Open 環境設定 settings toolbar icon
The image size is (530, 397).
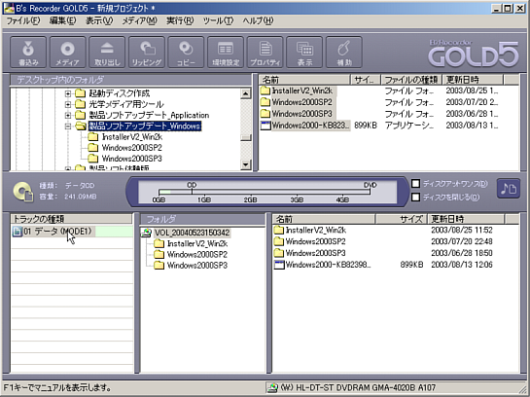(x=226, y=53)
